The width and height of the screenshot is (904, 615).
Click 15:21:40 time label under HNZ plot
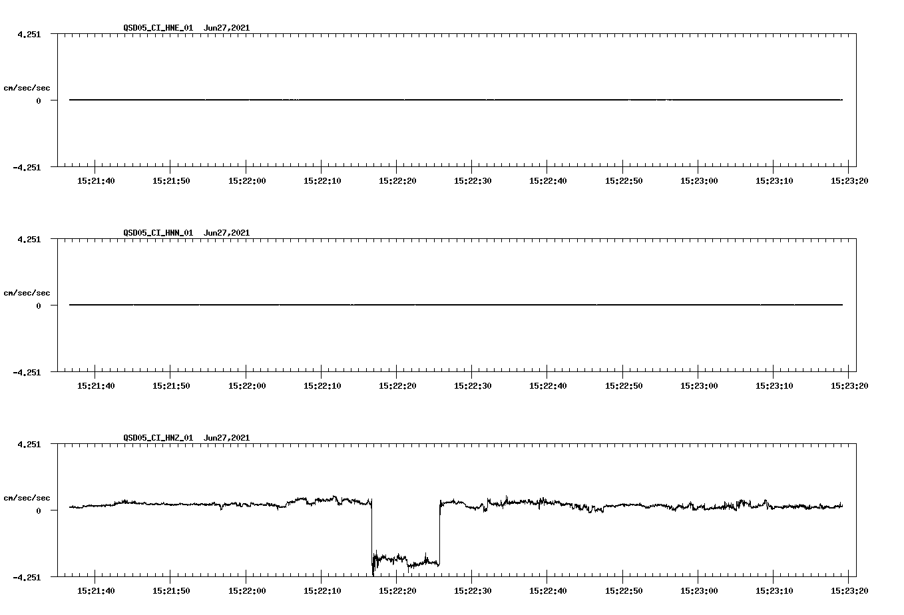96,590
